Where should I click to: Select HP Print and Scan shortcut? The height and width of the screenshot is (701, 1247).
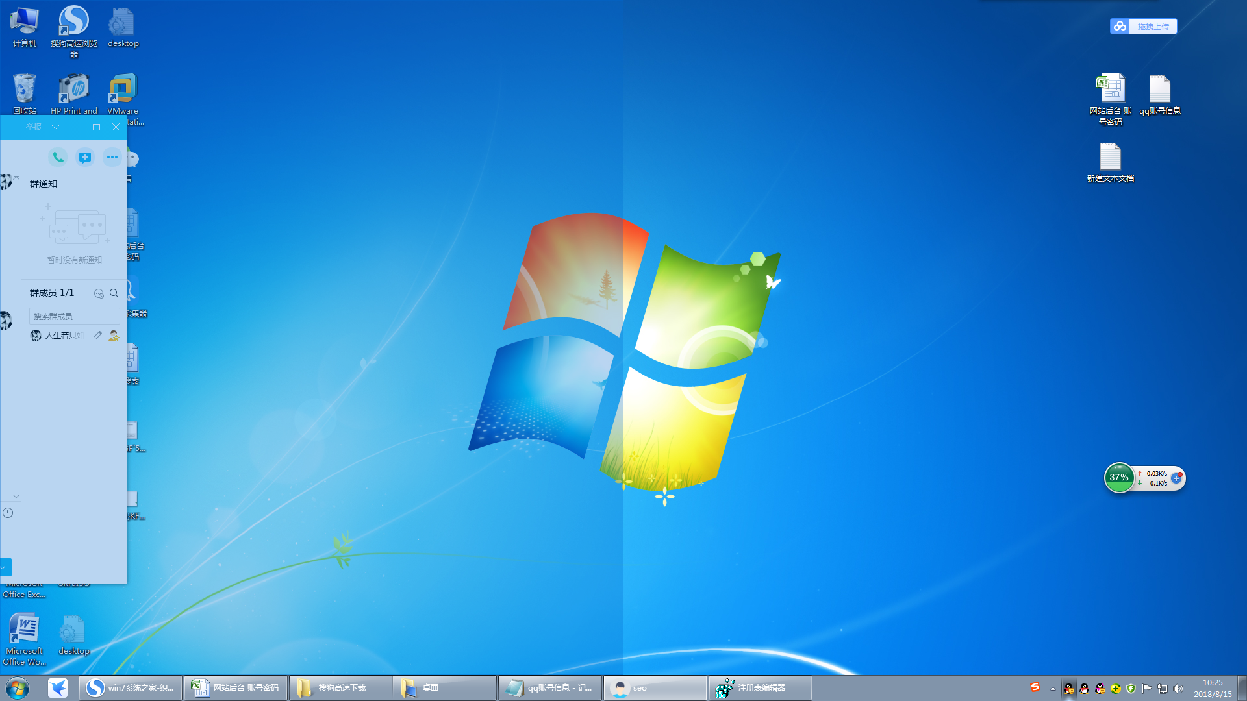pos(74,94)
